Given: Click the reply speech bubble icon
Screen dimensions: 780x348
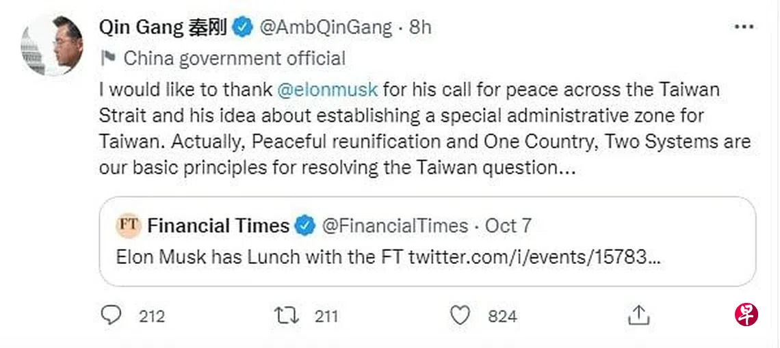Looking at the screenshot, I should 111,316.
